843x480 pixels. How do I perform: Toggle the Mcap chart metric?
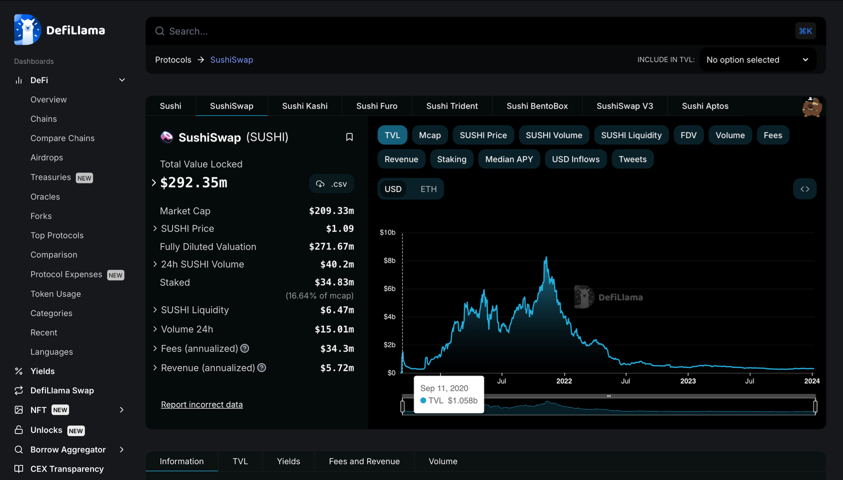click(429, 135)
